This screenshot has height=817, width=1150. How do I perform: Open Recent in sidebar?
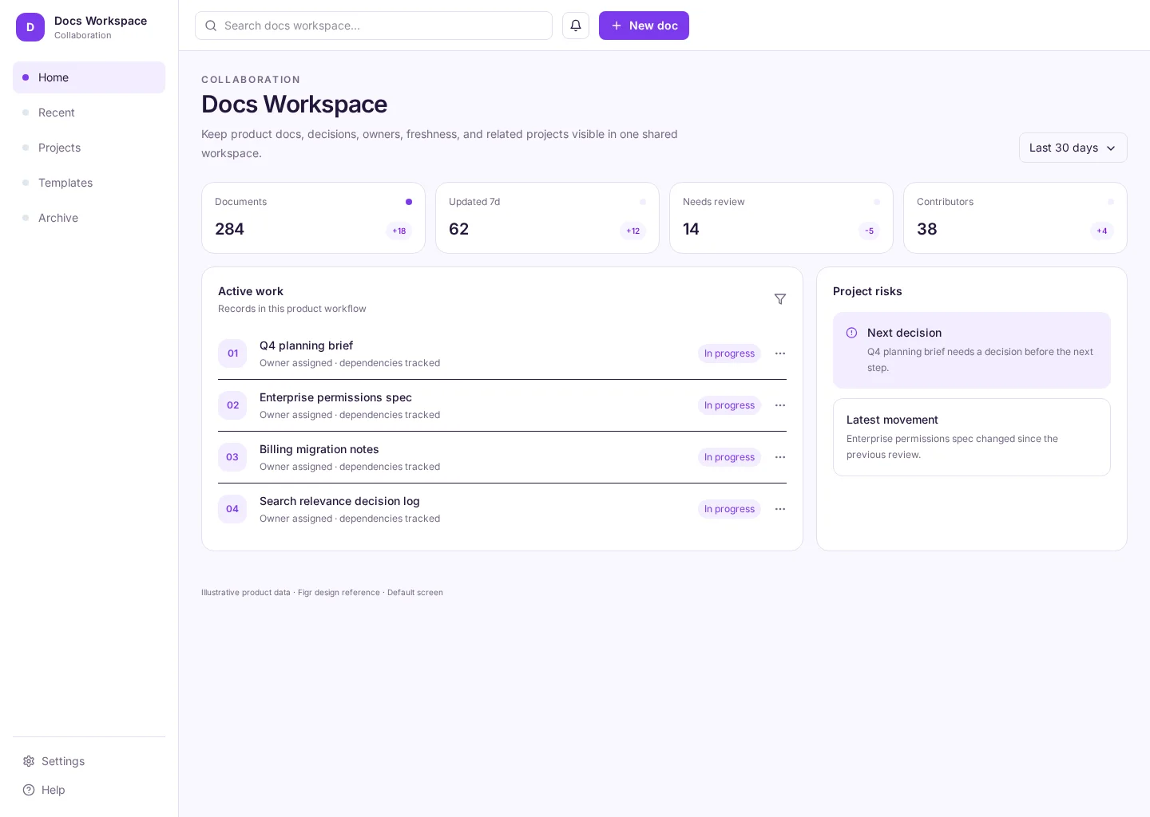click(x=89, y=112)
